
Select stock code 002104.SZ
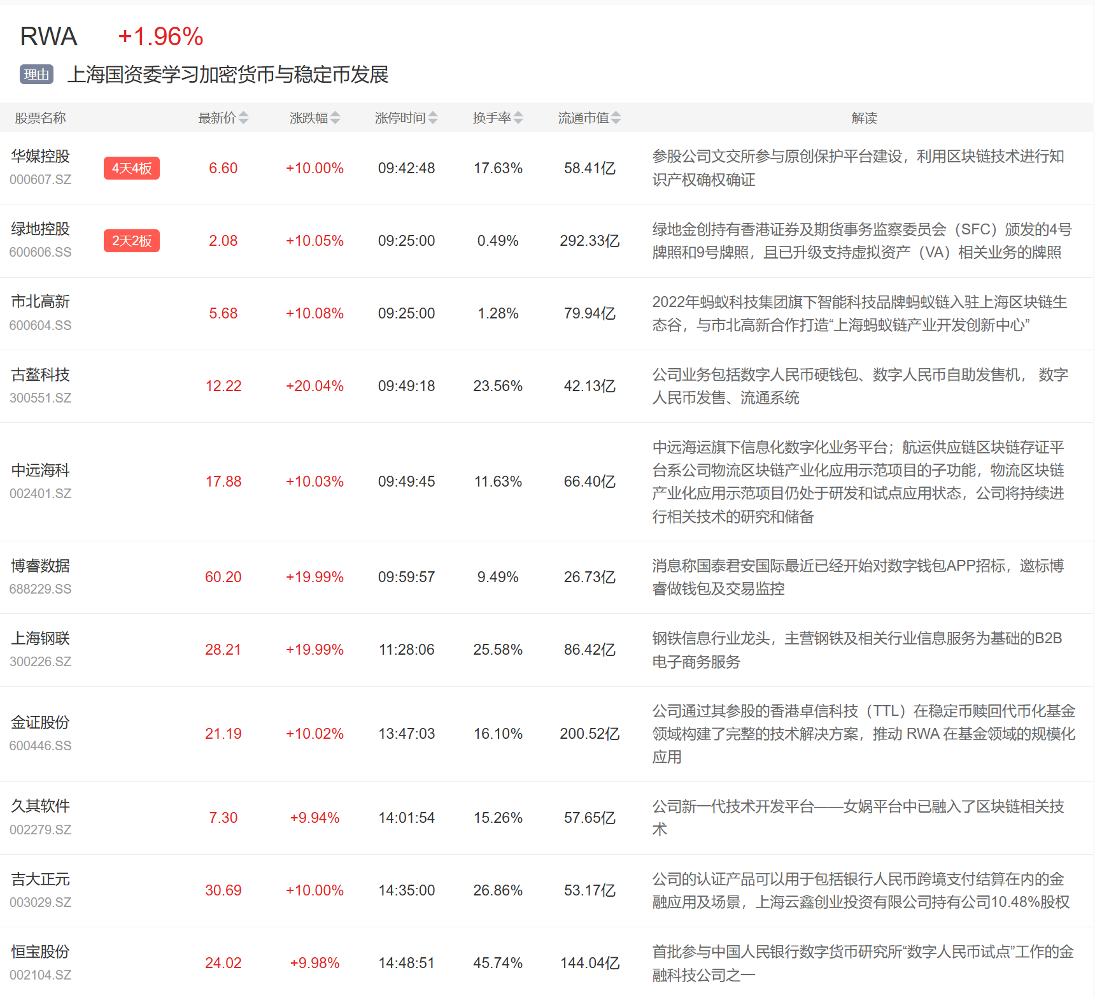[x=40, y=975]
